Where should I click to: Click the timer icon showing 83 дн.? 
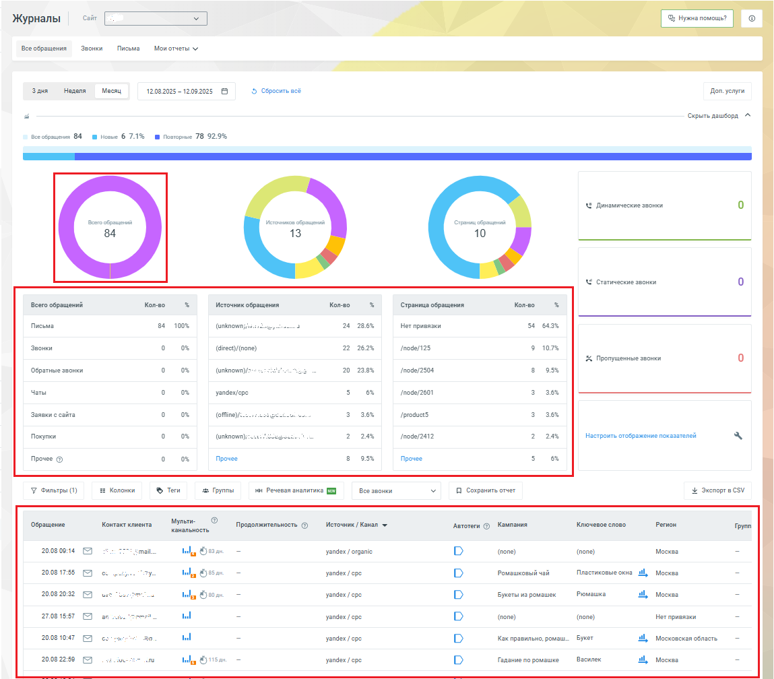(203, 551)
